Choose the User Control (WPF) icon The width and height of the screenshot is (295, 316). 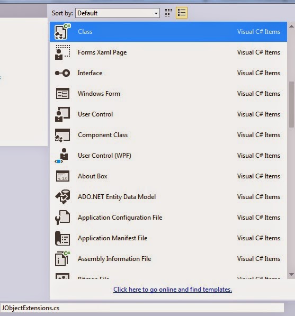[x=61, y=156]
